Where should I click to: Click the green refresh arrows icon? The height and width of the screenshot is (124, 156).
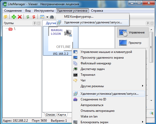28,17
